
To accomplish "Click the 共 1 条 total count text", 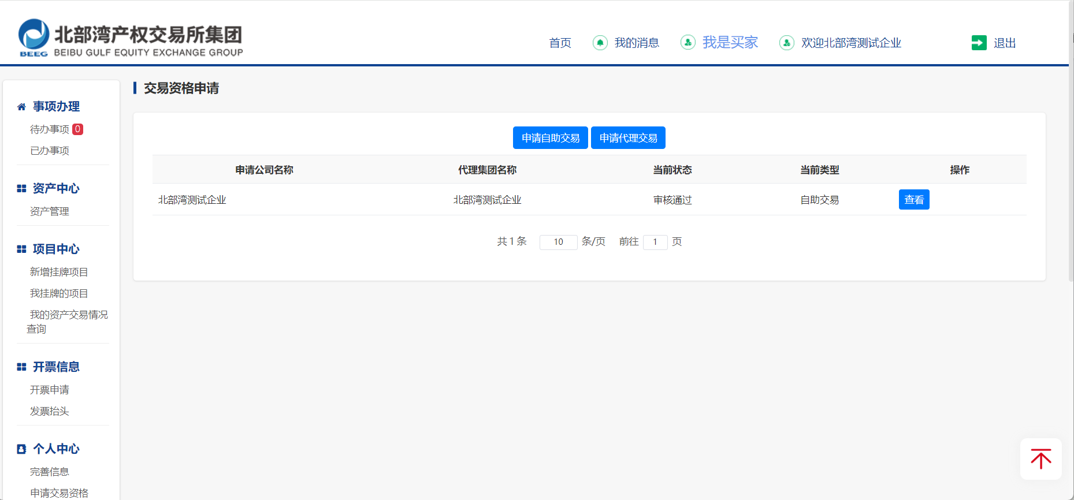I will pos(512,241).
